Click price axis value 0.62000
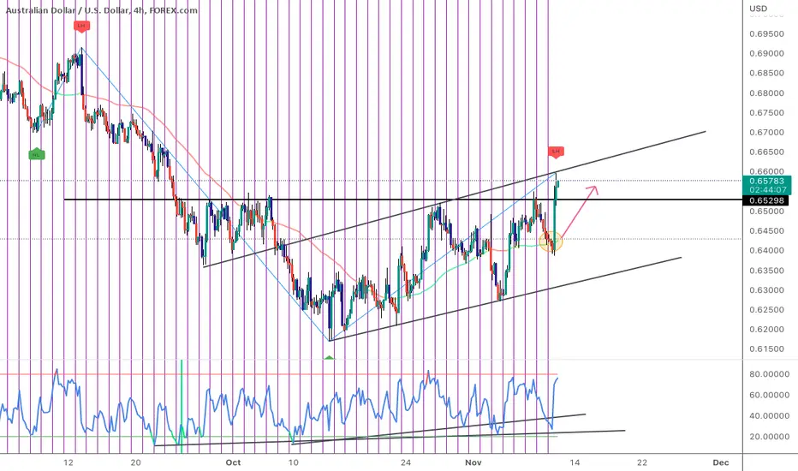 766,330
